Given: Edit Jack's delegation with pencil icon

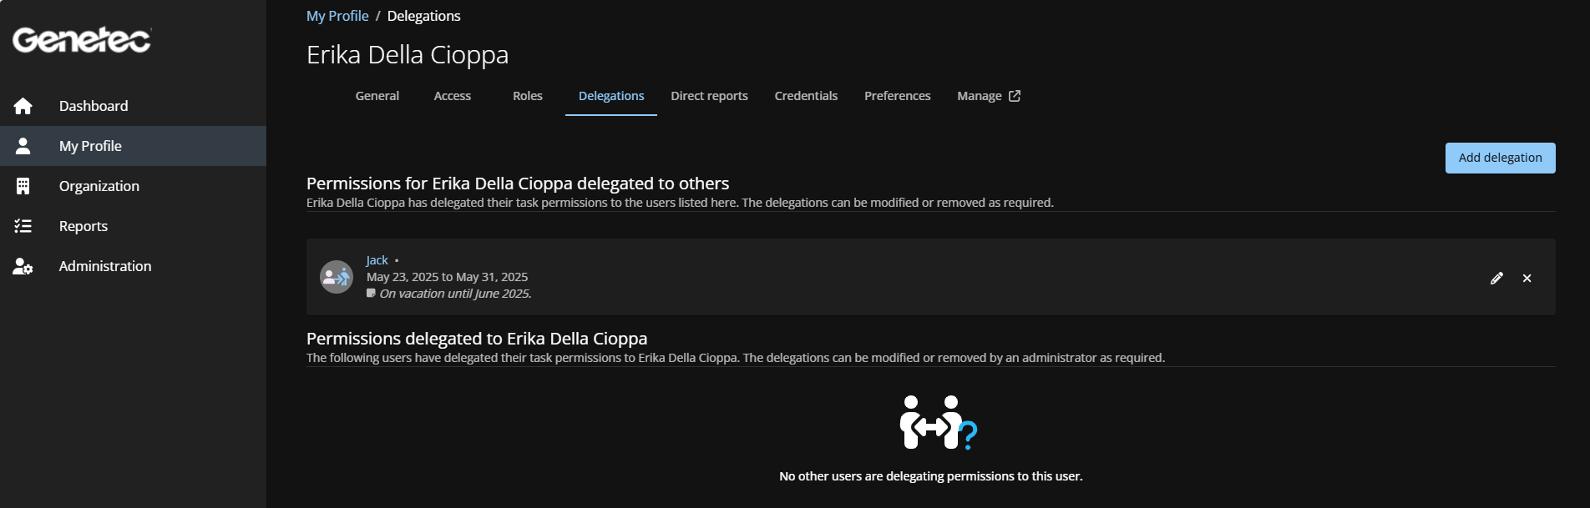Looking at the screenshot, I should coord(1496,278).
